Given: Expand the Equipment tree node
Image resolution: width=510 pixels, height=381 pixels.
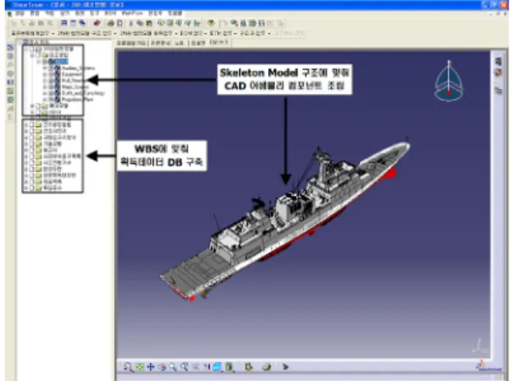Looking at the screenshot, I should [x=44, y=74].
